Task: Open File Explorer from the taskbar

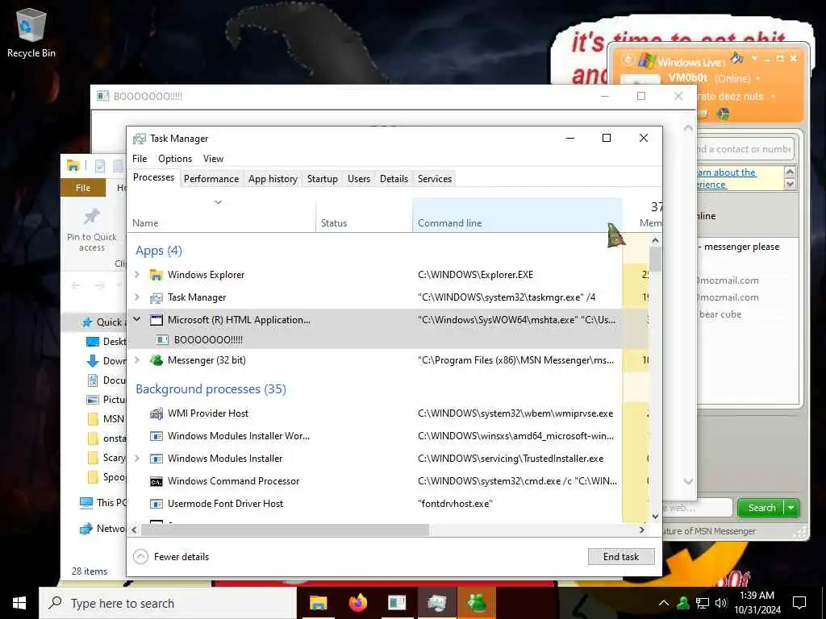Action: [x=318, y=603]
